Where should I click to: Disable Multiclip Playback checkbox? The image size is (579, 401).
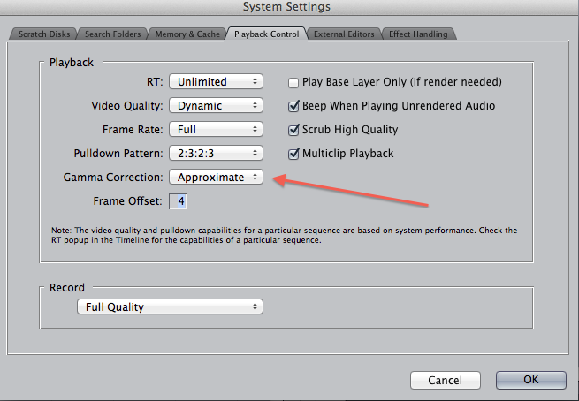[x=293, y=154]
